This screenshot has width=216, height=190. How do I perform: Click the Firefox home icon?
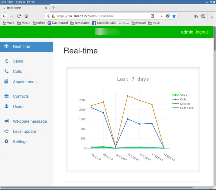(x=26, y=16)
